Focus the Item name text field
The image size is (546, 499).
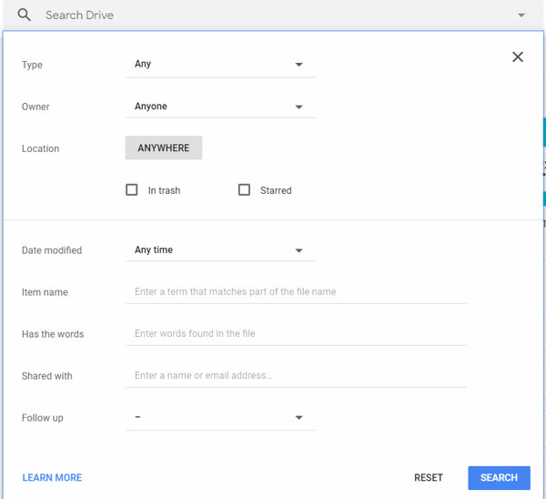296,291
